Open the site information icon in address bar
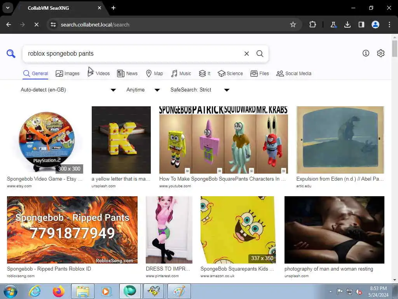 53,25
